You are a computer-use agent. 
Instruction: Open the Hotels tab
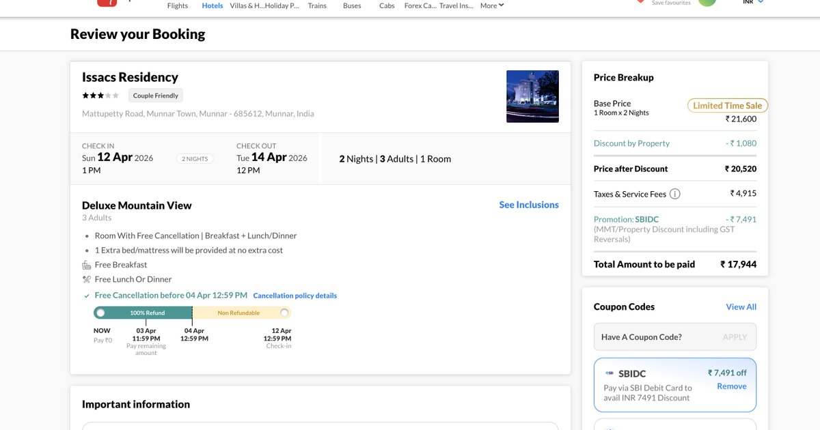[213, 5]
